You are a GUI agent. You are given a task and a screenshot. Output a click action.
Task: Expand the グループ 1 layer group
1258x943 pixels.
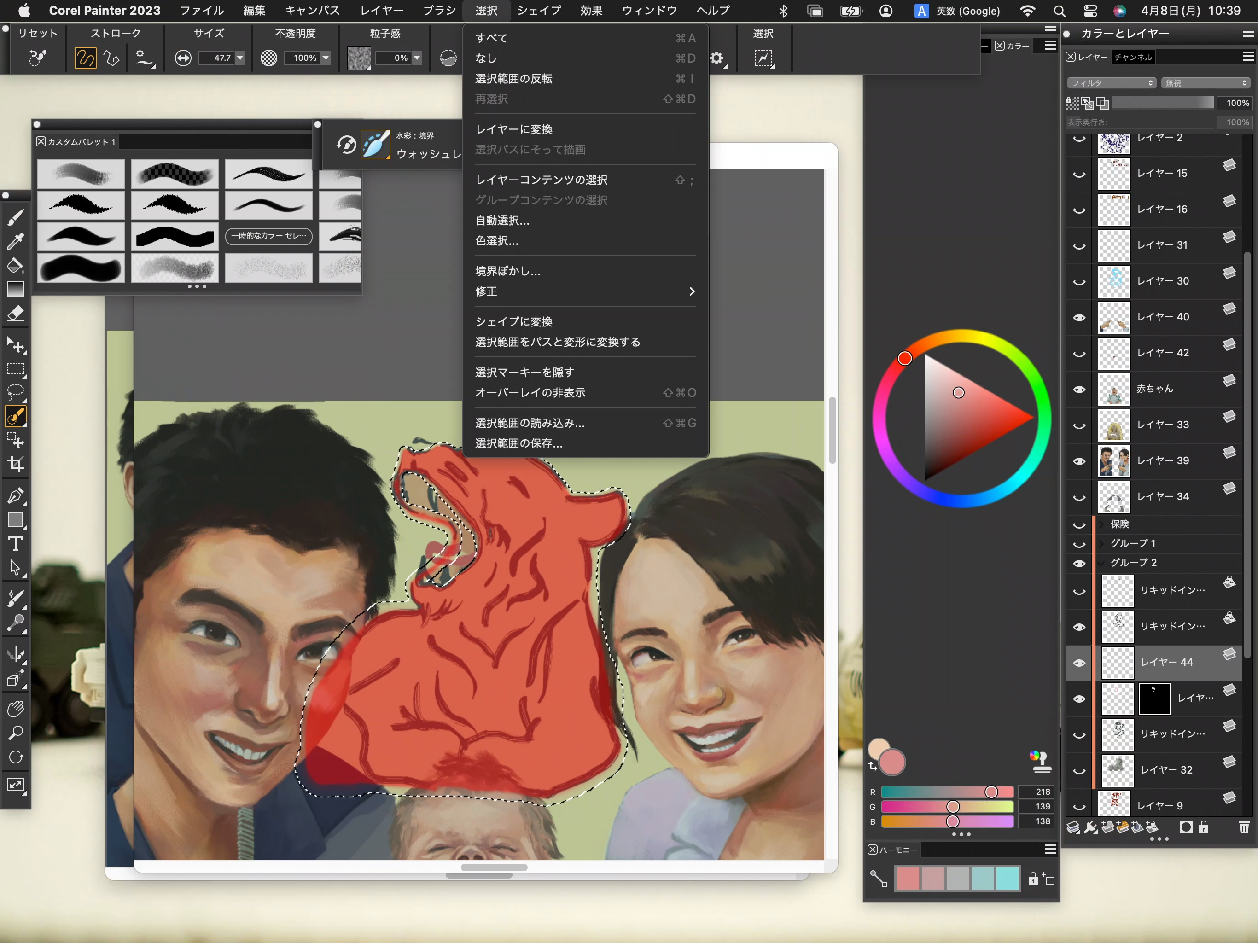click(1102, 544)
